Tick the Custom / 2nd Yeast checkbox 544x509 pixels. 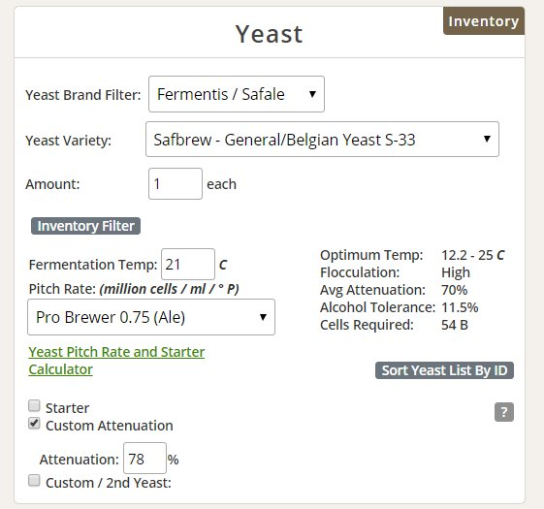point(34,481)
